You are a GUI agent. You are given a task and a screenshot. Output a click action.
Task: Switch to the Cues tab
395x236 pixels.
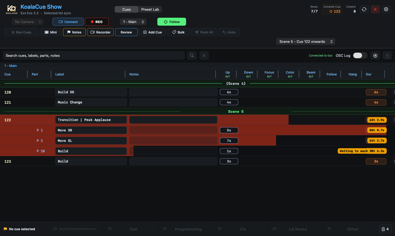coord(126,9)
